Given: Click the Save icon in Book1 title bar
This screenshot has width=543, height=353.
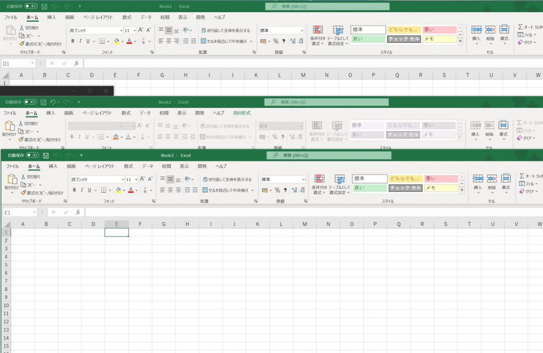Looking at the screenshot, I should [x=44, y=6].
